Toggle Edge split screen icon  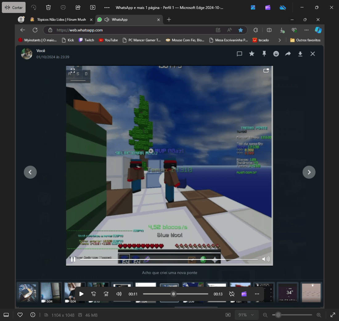coord(269,30)
